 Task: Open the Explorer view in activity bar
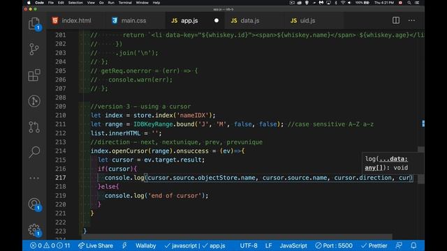(x=34, y=23)
